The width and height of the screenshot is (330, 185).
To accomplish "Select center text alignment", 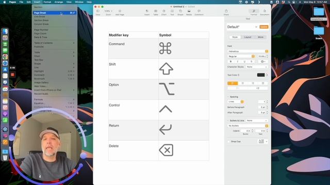I will [243, 83].
